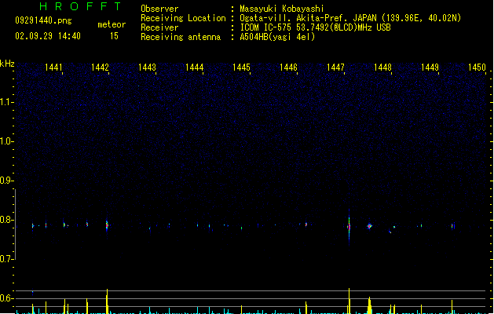
Task: Click the Receiving antenna label
Action: point(181,37)
